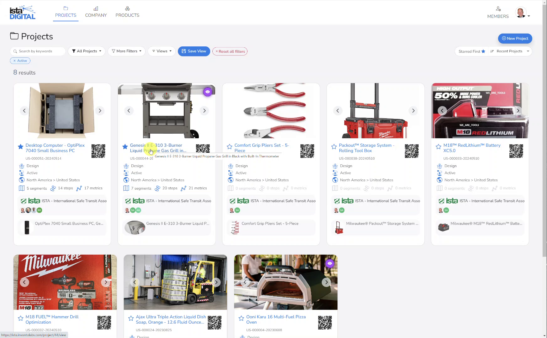Open QR code for Desktop Computer OptiPlex project

coord(98,151)
